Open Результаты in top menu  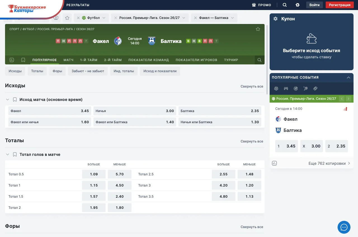tap(78, 5)
